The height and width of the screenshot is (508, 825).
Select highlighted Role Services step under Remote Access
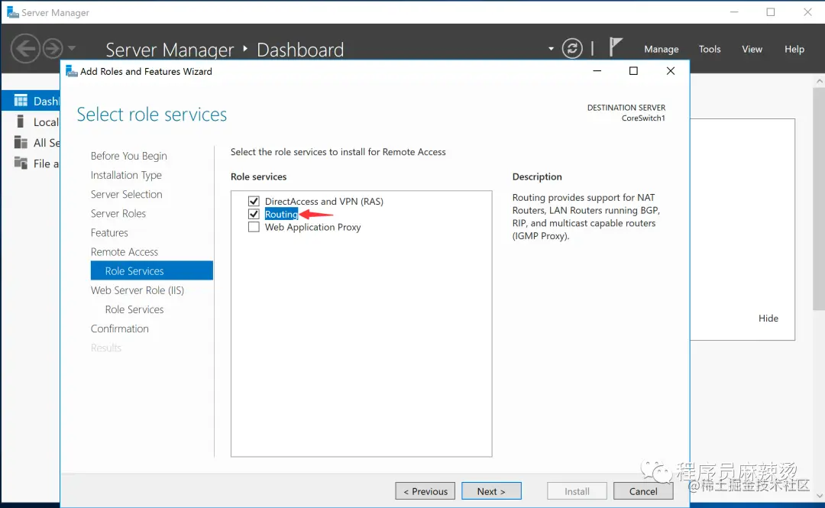coord(151,270)
